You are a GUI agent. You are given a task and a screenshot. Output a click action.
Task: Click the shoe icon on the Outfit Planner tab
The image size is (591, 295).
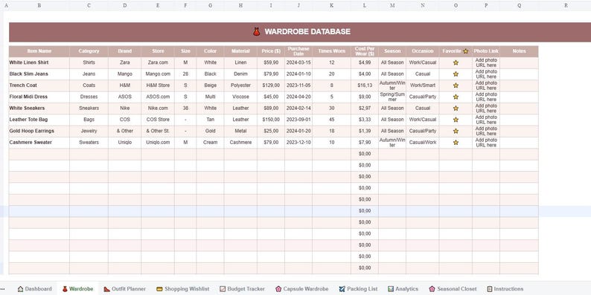(x=107, y=289)
